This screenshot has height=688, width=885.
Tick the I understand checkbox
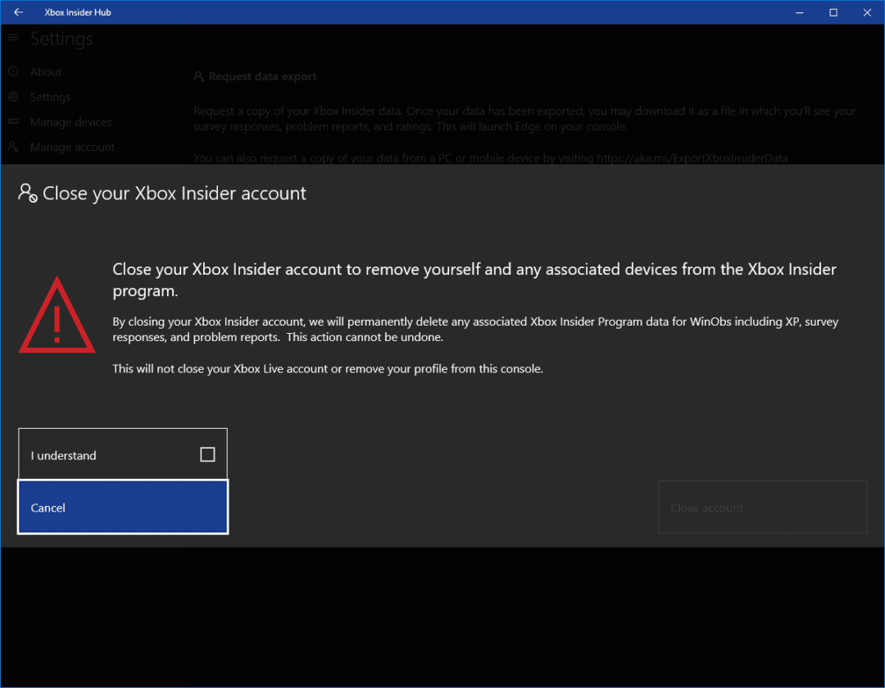pos(207,455)
